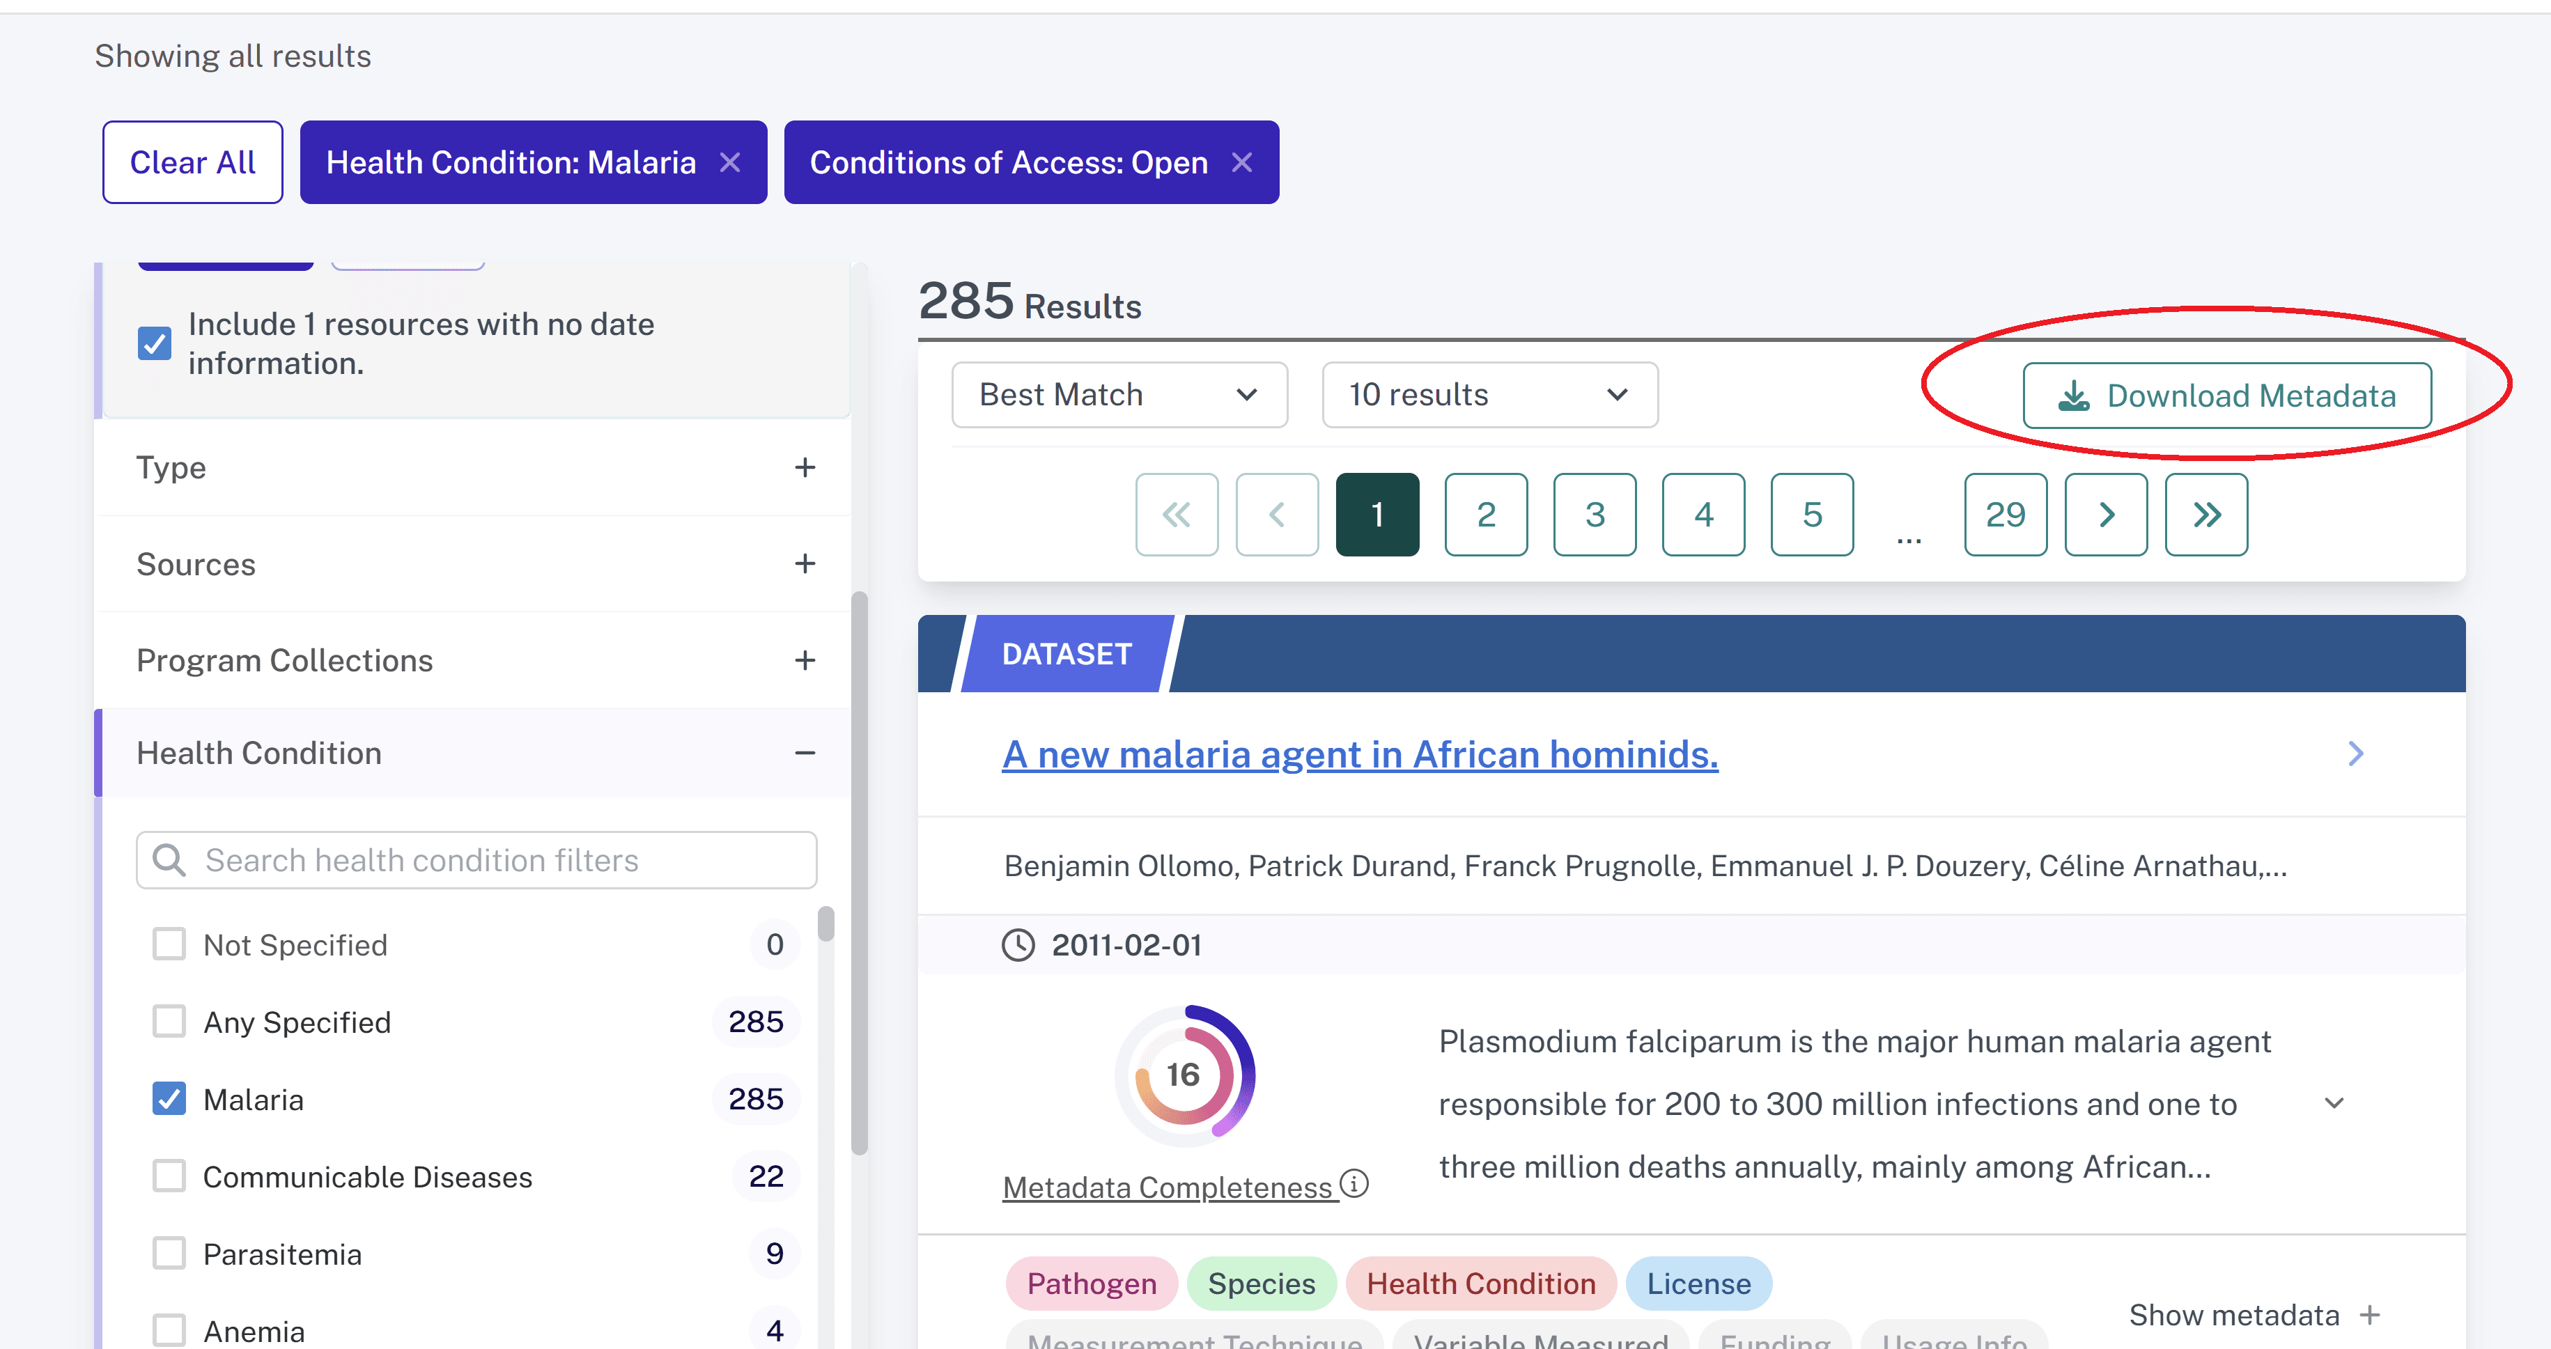The width and height of the screenshot is (2551, 1349).
Task: Click the 285 count beside Malaria
Action: tap(756, 1098)
